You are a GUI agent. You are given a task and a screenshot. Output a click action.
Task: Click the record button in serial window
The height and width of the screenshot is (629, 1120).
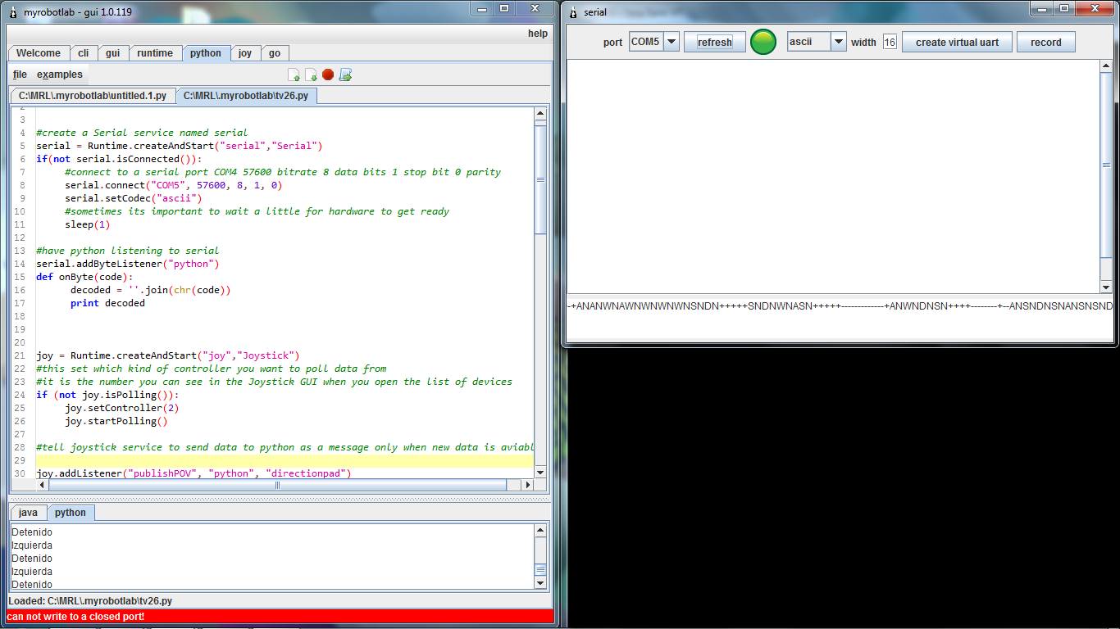coord(1046,42)
